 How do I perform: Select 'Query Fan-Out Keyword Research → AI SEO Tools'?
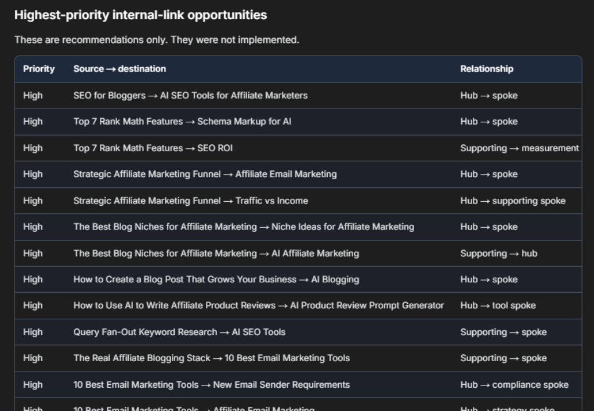coord(180,332)
